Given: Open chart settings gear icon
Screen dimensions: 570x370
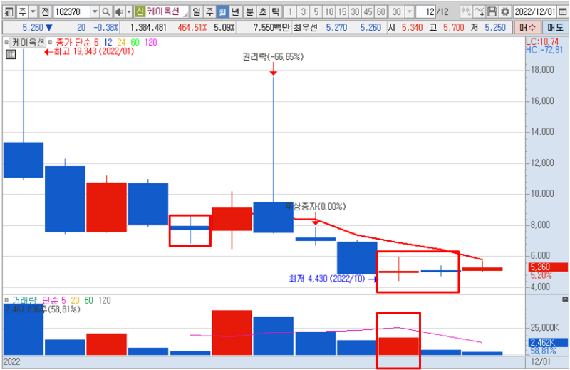Looking at the screenshot, I should pyautogui.click(x=505, y=12).
